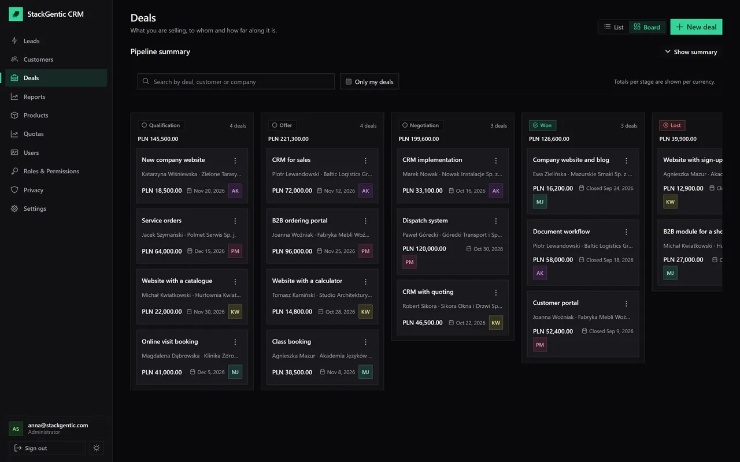Expand the Show summary section
Screen dimensions: 740x462
click(691, 52)
